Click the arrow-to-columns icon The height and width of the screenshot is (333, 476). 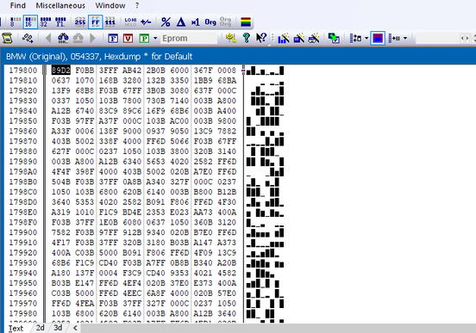394,38
